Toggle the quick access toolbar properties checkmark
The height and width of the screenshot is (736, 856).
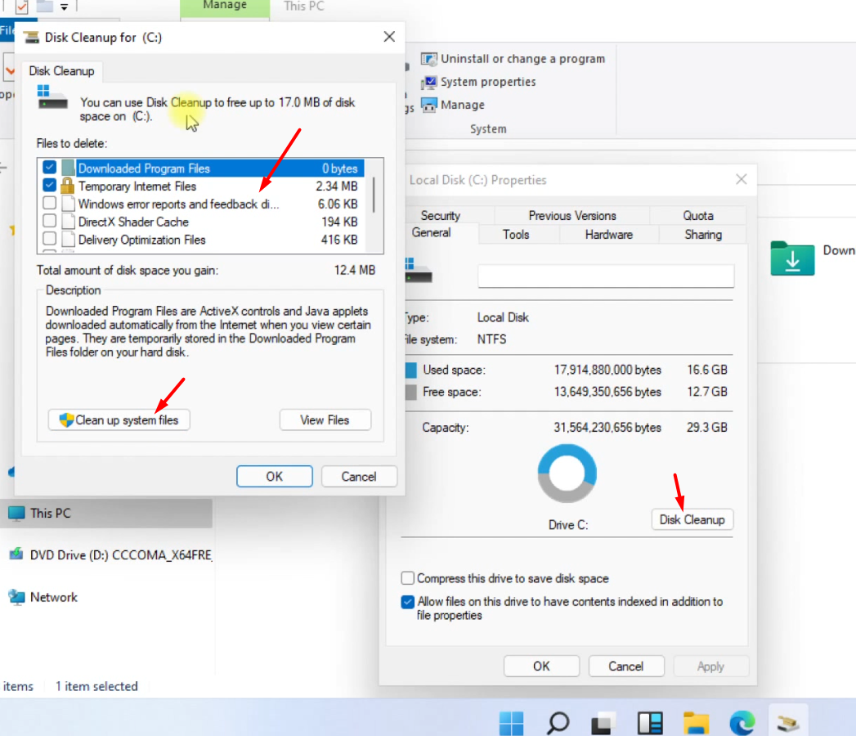tap(22, 7)
